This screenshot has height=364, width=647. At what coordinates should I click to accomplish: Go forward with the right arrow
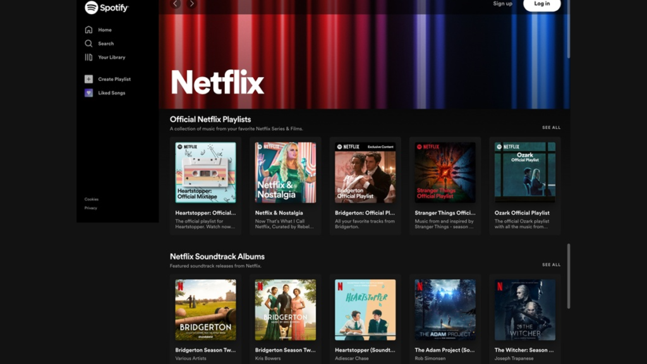click(x=191, y=4)
